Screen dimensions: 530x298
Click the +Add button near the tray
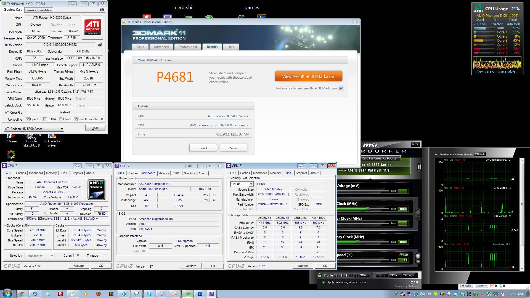(x=466, y=286)
